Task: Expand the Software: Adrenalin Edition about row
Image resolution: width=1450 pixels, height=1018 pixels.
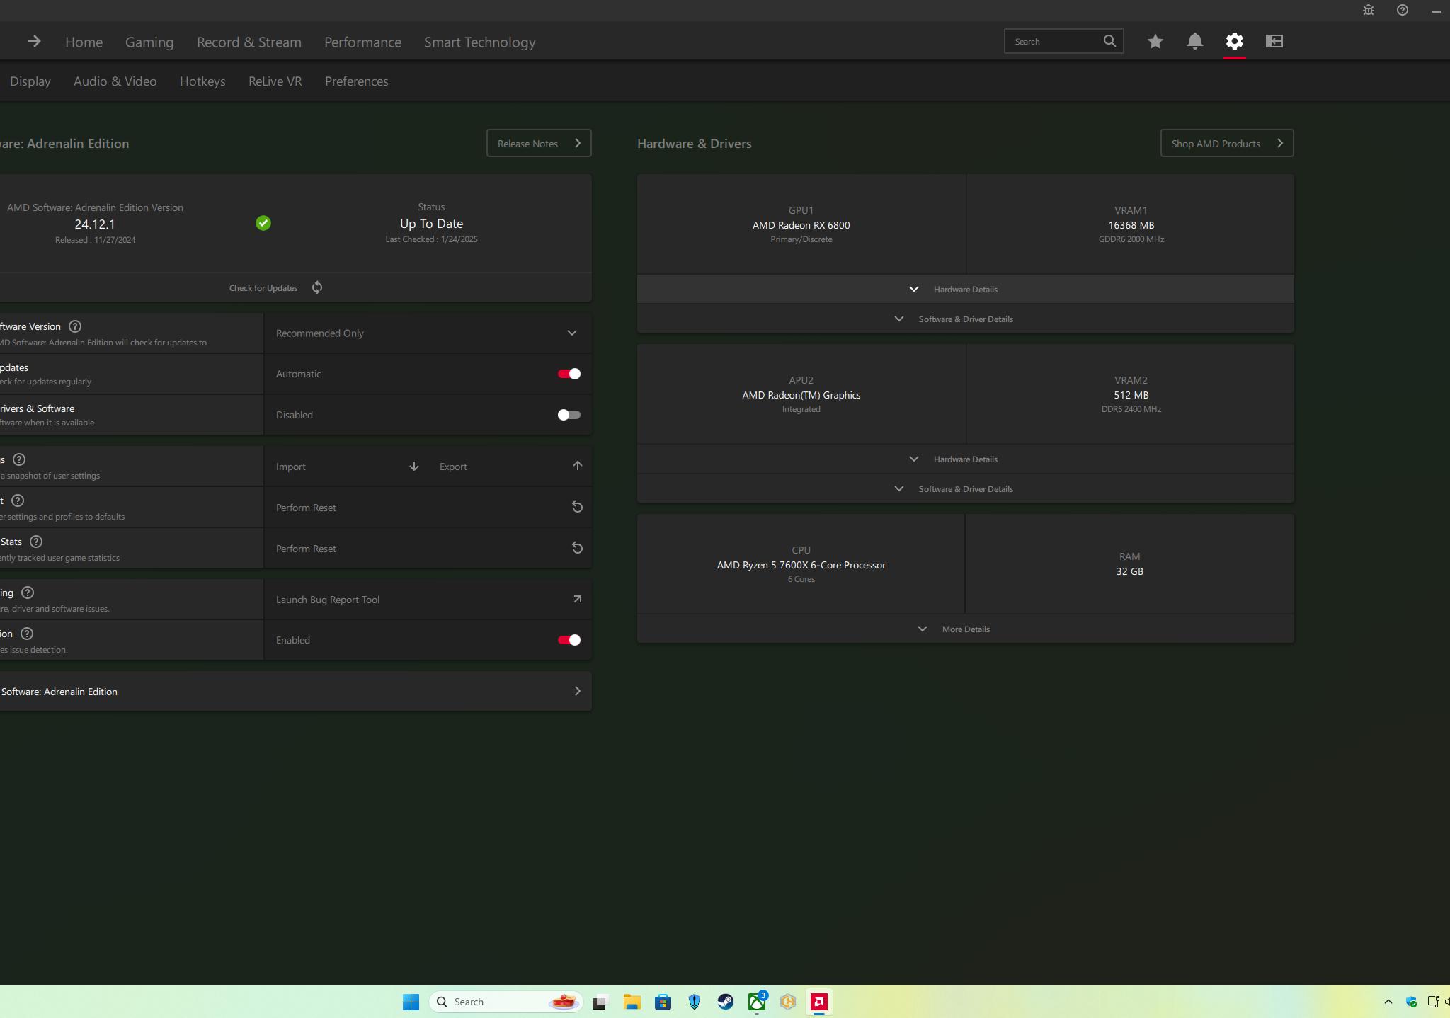Action: (295, 692)
